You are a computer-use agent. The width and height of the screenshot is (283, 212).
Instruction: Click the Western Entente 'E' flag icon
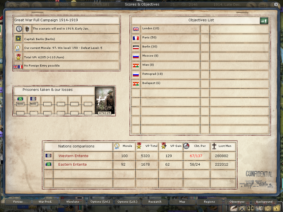click(x=48, y=156)
